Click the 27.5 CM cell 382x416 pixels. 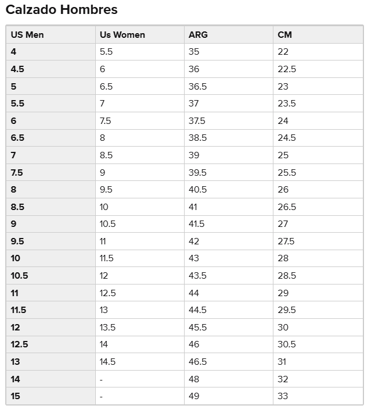[x=286, y=241]
